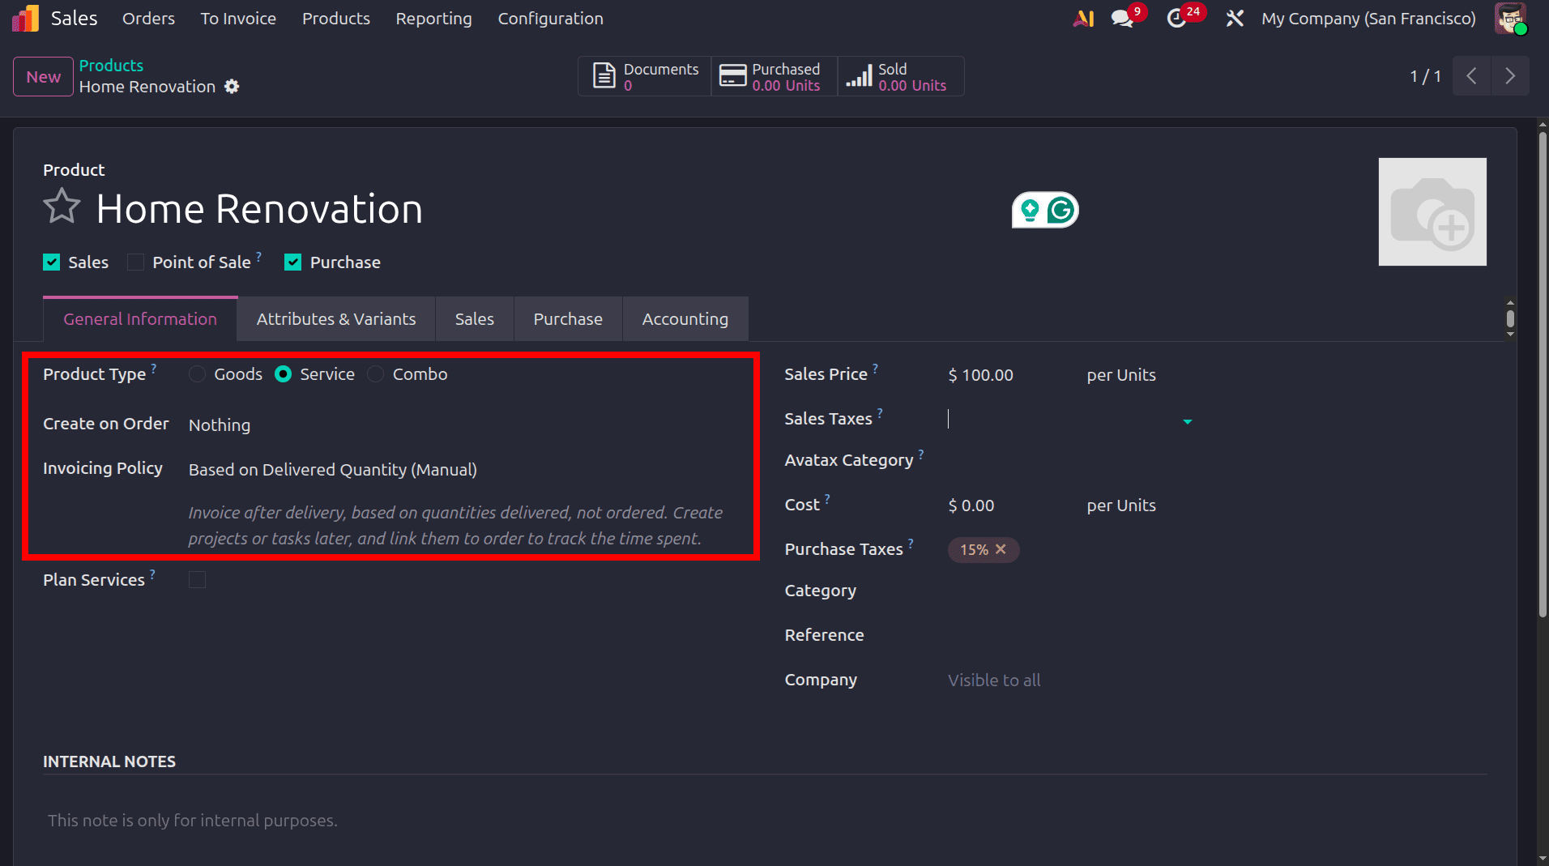
Task: Switch to the Sales tab
Action: point(475,319)
